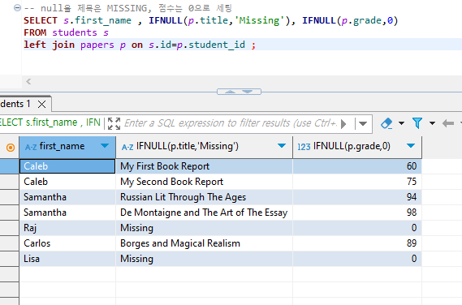Select 'De Montaigne and The Art of The Essay' cell
This screenshot has height=305, width=462.
tap(204, 213)
